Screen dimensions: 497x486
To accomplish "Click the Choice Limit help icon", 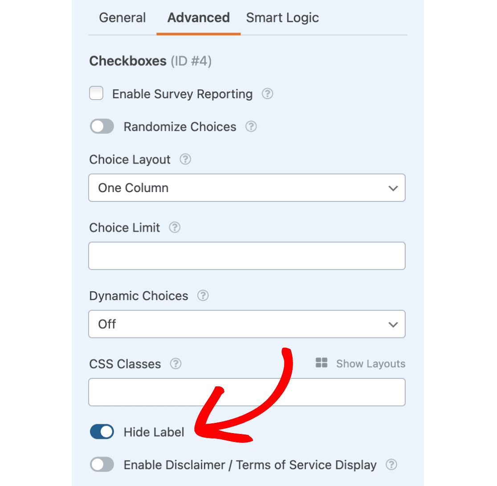I will click(x=175, y=228).
